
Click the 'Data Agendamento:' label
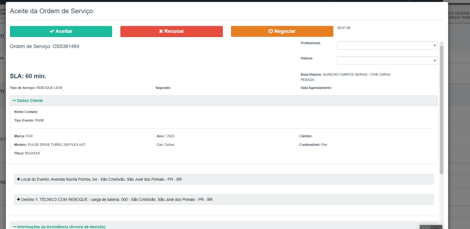tap(316, 88)
